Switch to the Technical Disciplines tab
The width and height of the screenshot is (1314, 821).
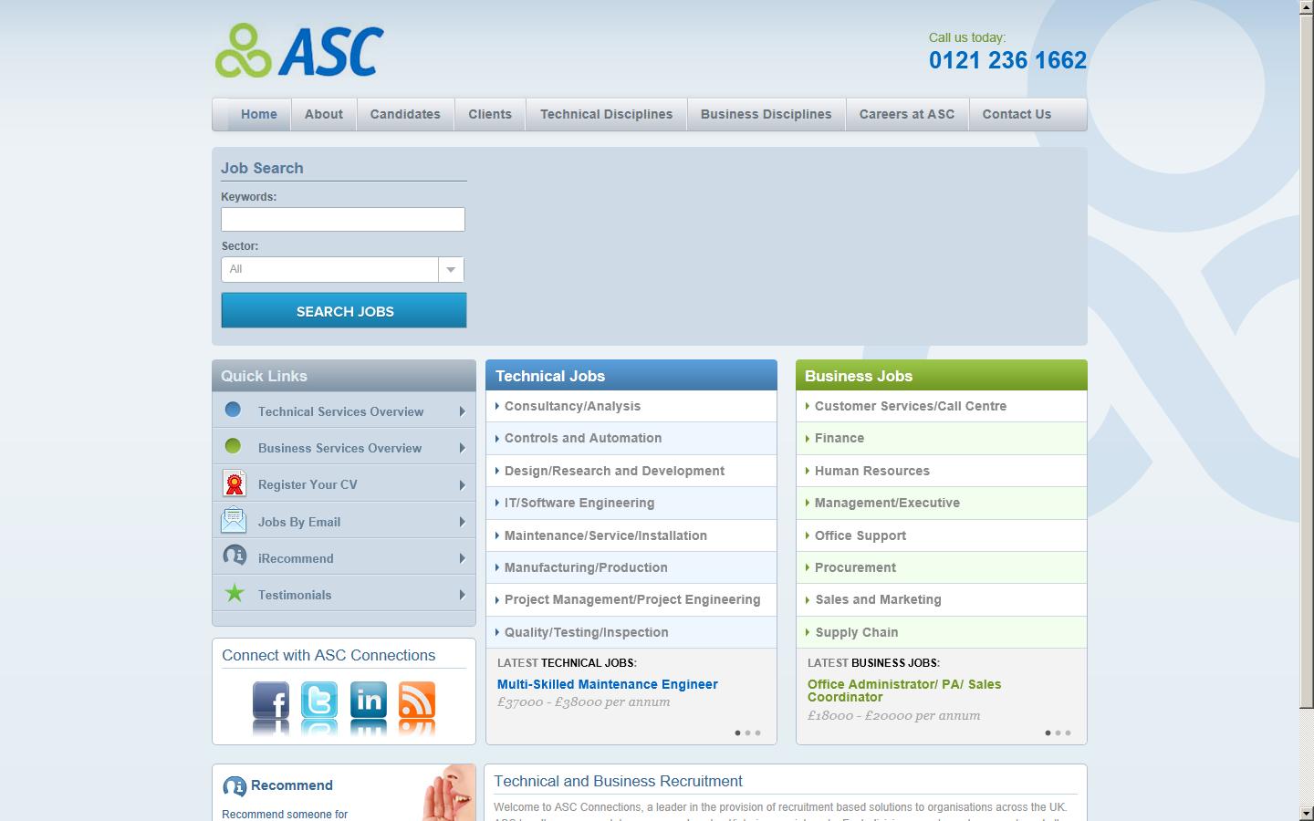(x=606, y=114)
